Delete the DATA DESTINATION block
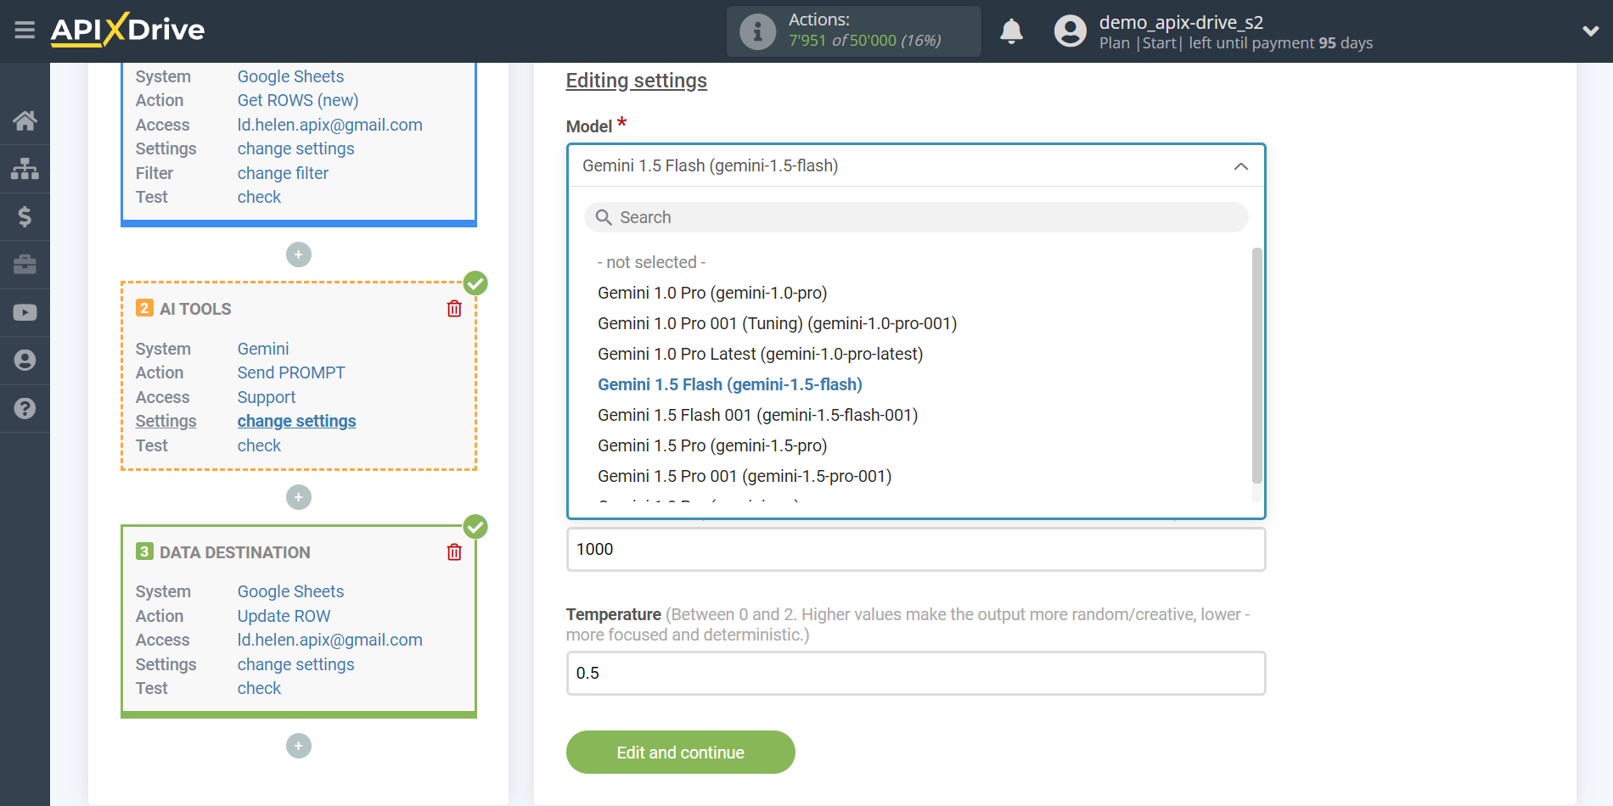The width and height of the screenshot is (1613, 806). 454,552
